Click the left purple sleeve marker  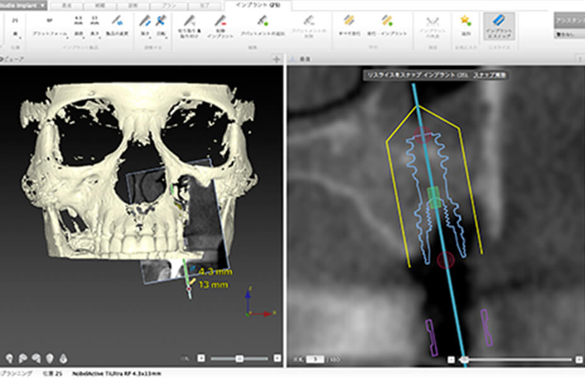point(432,338)
